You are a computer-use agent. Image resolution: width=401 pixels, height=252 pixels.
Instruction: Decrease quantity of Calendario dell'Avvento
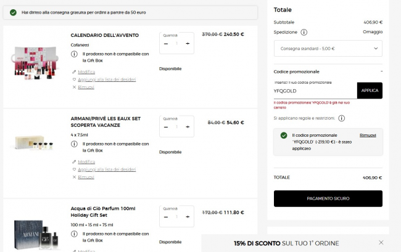(x=165, y=43)
